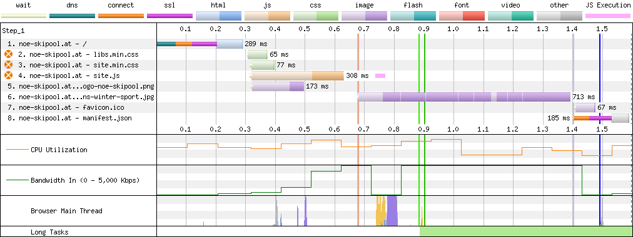Click the manifest.json grey waterfall bar segment
The height and width of the screenshot is (237, 633).
(620, 119)
